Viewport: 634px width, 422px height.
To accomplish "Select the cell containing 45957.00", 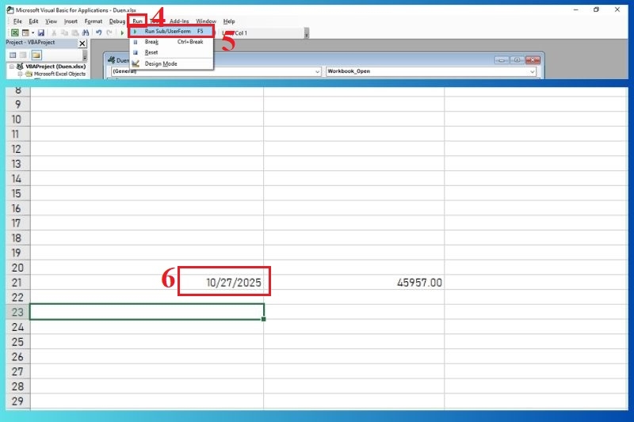I will pyautogui.click(x=353, y=283).
